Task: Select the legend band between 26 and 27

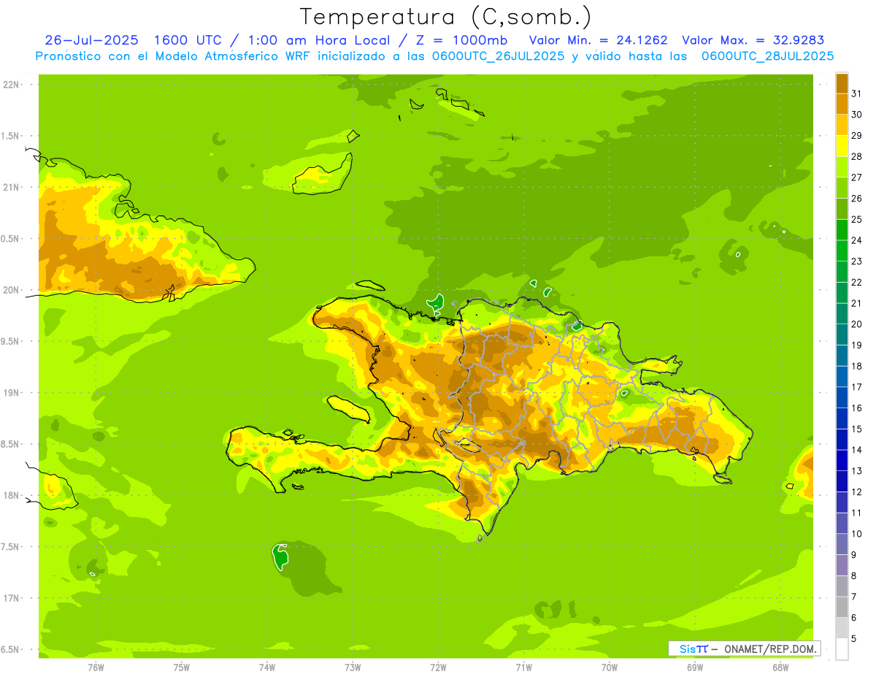Action: coord(842,188)
